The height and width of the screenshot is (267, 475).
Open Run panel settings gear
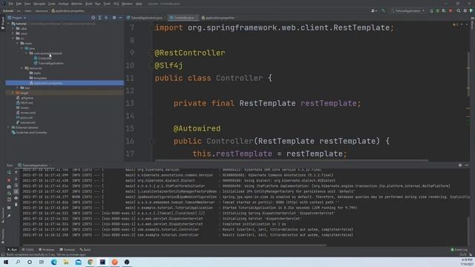tap(460, 165)
